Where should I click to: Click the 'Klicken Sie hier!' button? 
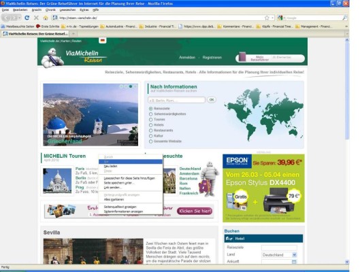[x=195, y=211]
